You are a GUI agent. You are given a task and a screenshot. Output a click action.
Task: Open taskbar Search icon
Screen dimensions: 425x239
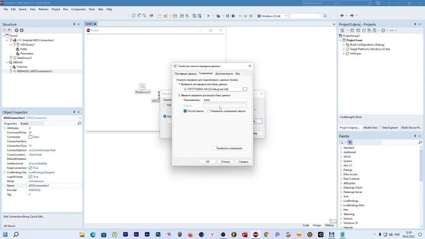[16, 234]
